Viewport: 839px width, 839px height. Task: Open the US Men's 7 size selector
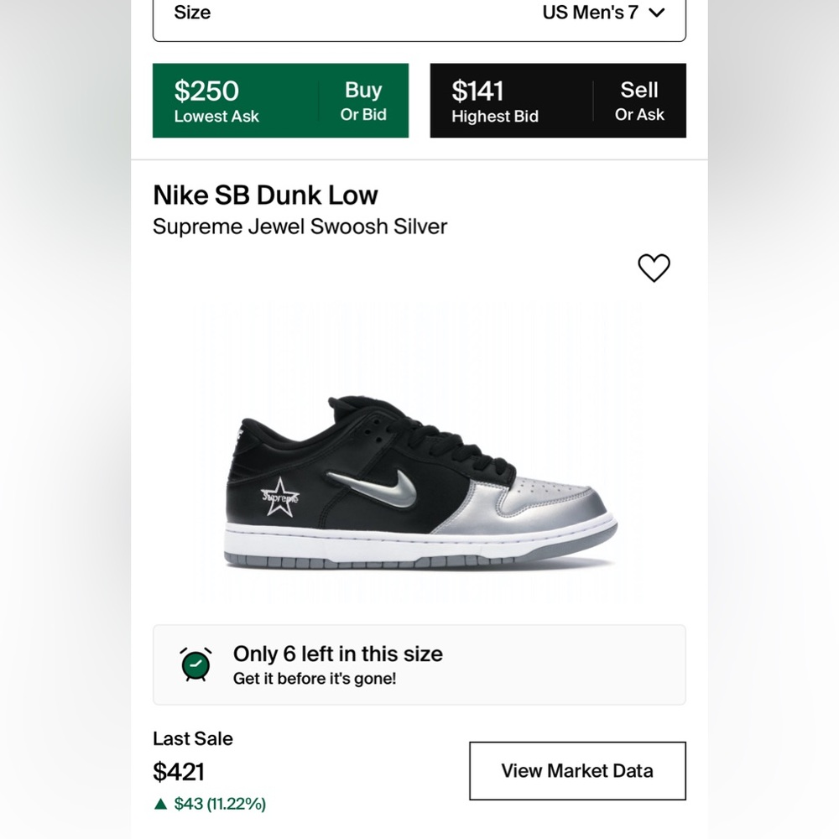pos(602,13)
